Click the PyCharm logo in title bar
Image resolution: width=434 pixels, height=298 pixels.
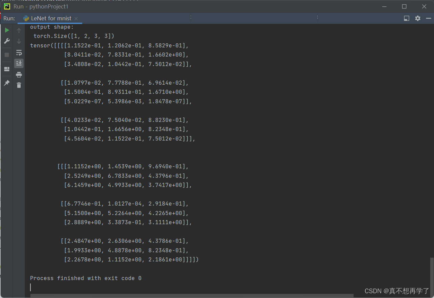tap(7, 6)
